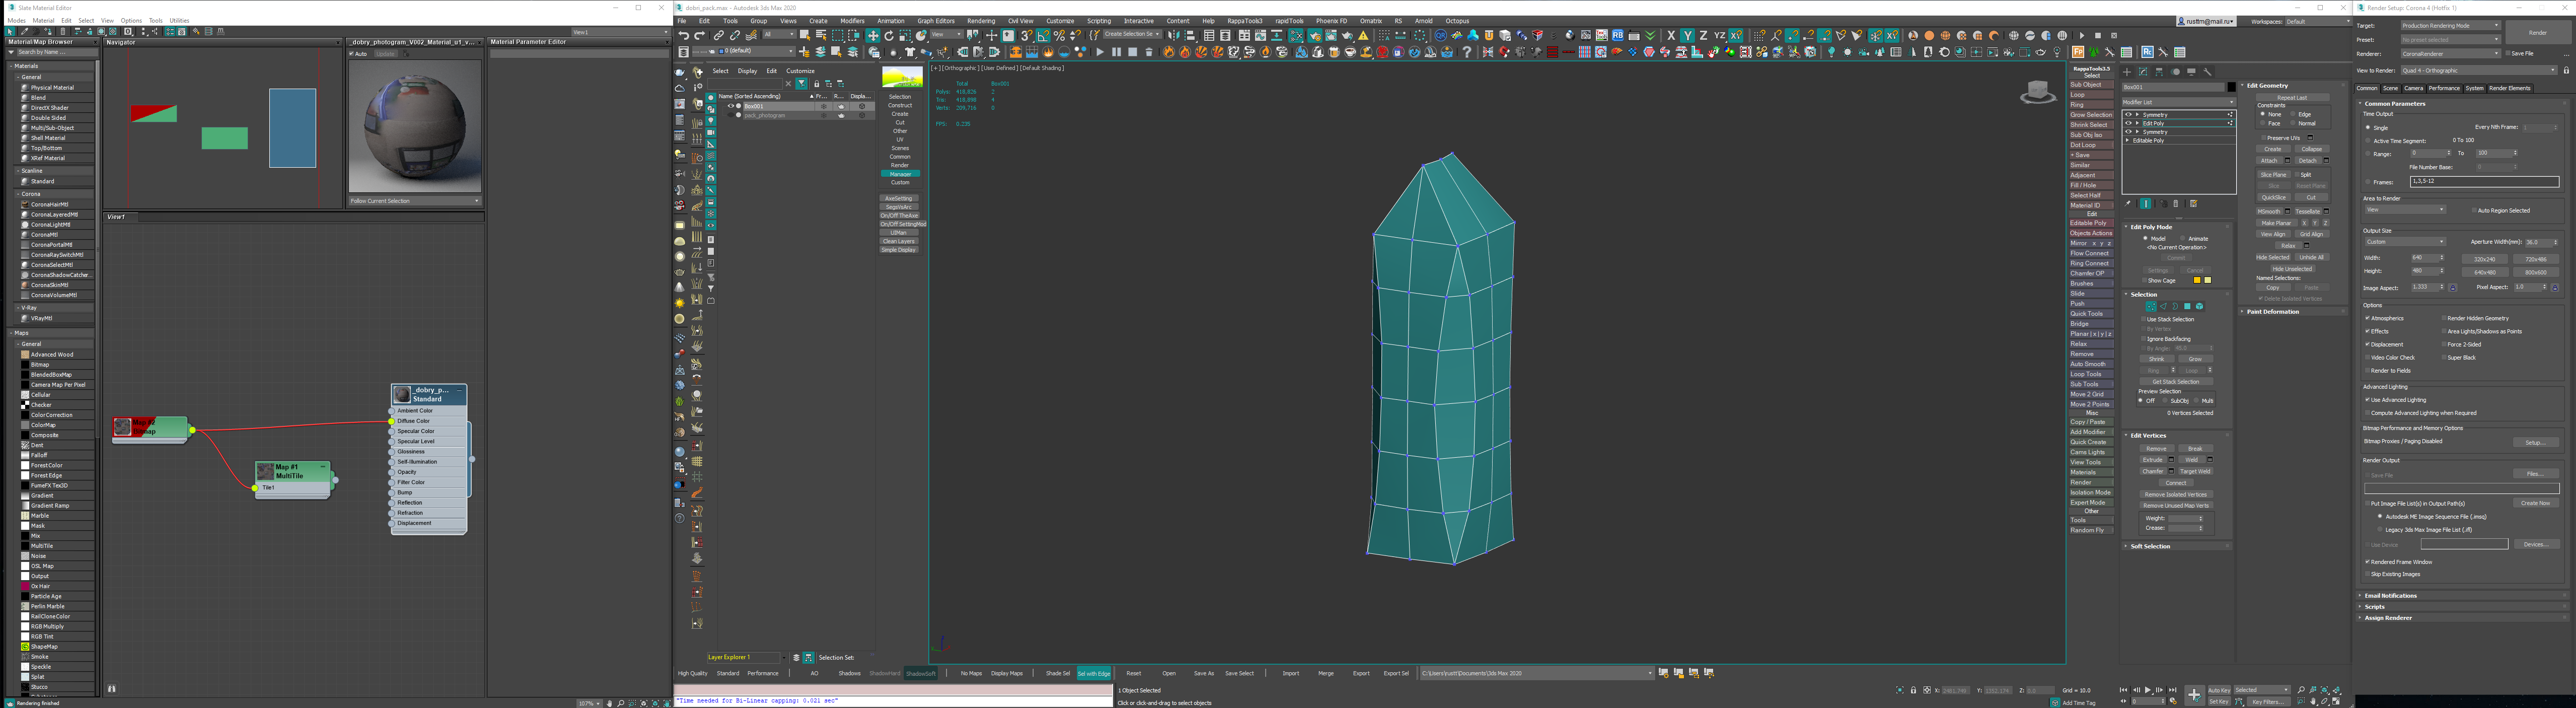Open the Display command panel icon

[x=2191, y=72]
